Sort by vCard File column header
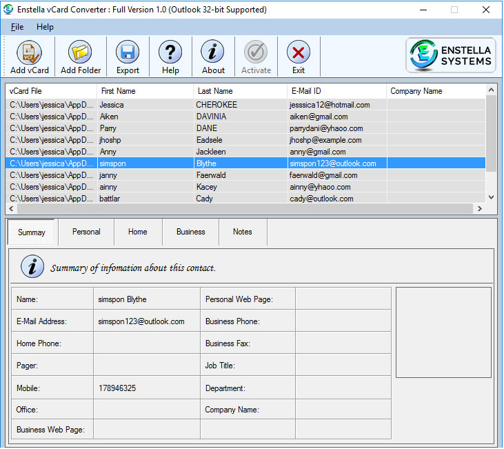This screenshot has width=504, height=449. (x=51, y=91)
